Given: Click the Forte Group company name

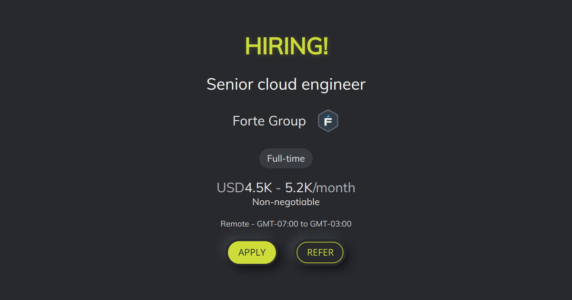Looking at the screenshot, I should coord(269,121).
